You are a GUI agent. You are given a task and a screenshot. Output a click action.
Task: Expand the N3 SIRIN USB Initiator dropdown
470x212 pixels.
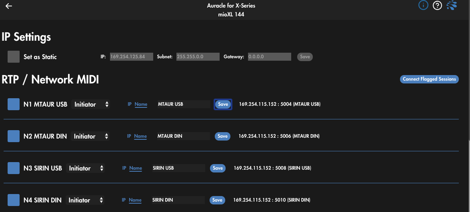coord(86,168)
